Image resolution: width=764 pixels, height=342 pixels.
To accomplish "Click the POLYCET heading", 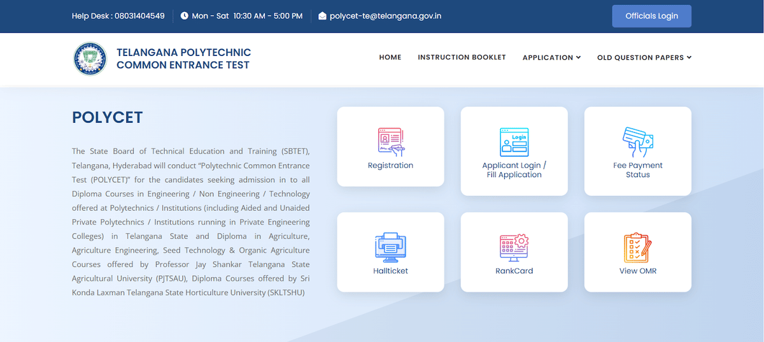I will (107, 117).
